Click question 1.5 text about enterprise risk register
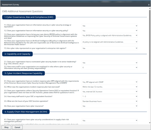This screenshot has width=151, height=130. (x=35, y=48)
